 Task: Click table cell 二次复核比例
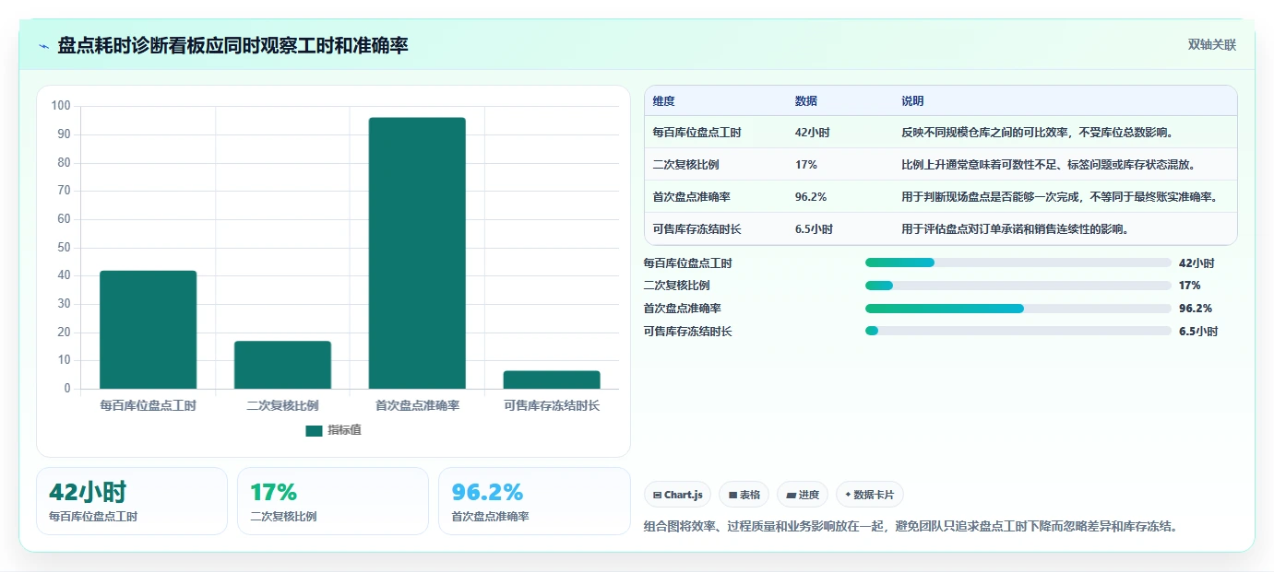point(685,165)
